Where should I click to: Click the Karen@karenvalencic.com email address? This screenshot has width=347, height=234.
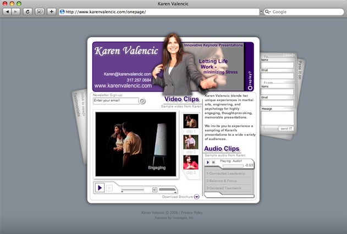128,74
